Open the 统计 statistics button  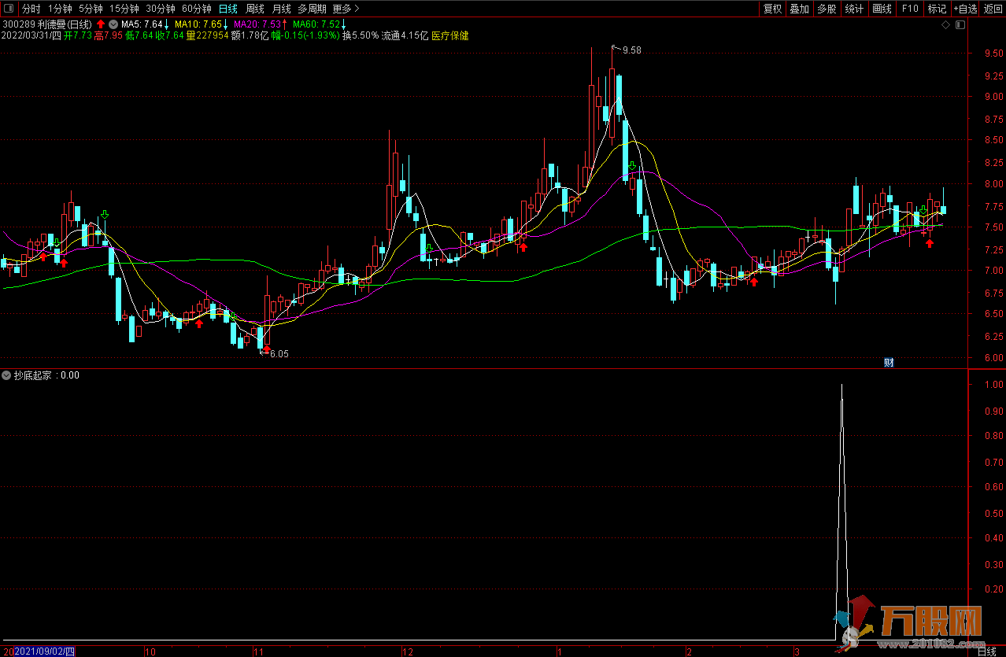click(x=854, y=9)
